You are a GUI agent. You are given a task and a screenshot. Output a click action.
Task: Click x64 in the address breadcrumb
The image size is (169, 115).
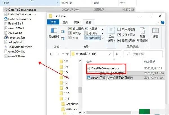(x=94, y=54)
